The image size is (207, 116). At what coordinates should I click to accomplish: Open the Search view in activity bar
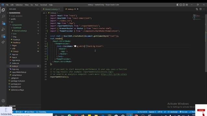pyautogui.click(x=3, y=16)
